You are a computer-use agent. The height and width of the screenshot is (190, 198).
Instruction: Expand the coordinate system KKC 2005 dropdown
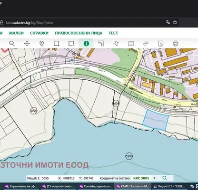click(154, 178)
